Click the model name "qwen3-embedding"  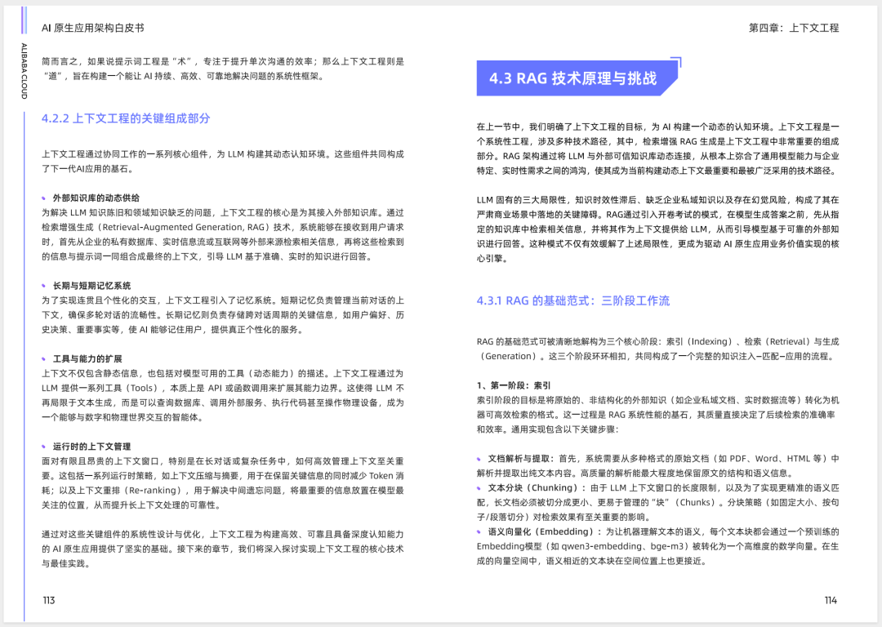click(602, 546)
